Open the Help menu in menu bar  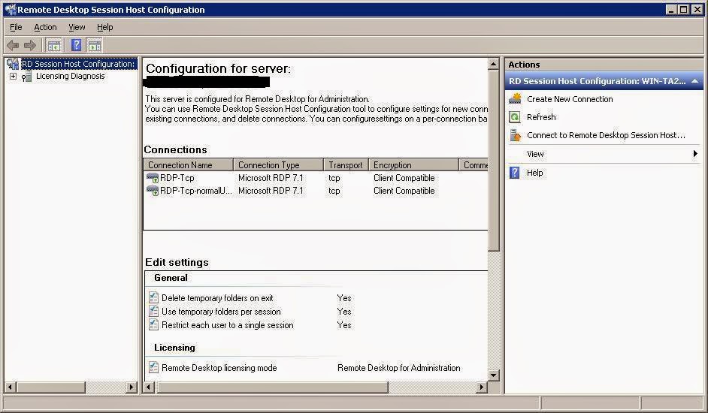click(104, 27)
